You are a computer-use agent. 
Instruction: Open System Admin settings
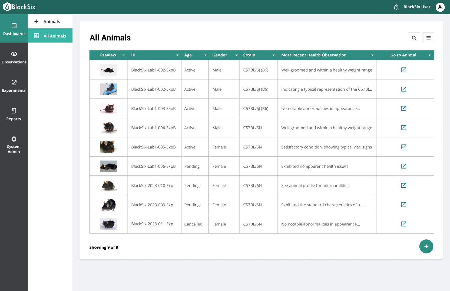14,145
